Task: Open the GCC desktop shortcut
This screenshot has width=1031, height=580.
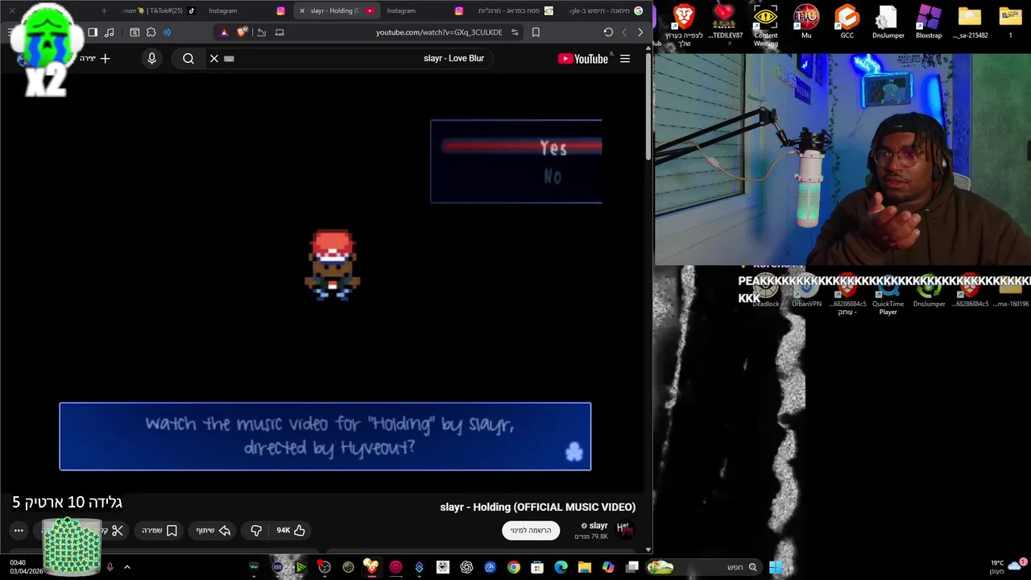Action: pyautogui.click(x=847, y=22)
